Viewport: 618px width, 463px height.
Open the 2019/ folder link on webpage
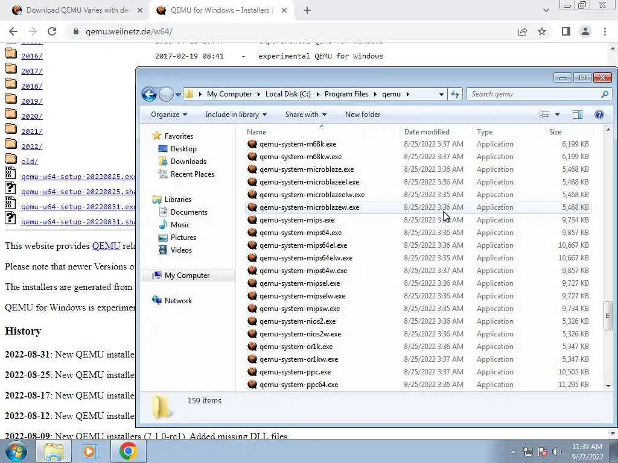point(32,101)
